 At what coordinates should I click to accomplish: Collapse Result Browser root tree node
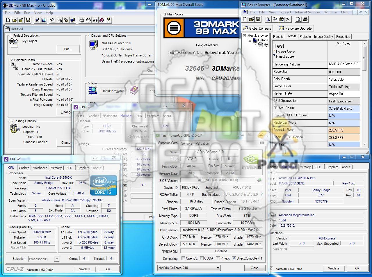[245, 35]
